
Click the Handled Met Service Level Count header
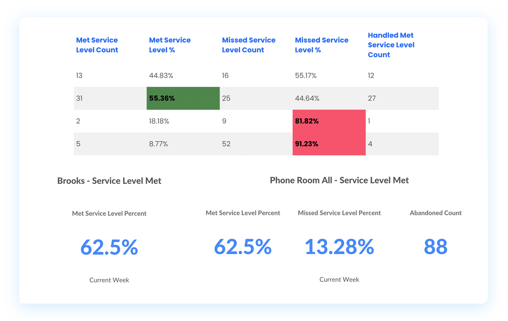point(391,45)
